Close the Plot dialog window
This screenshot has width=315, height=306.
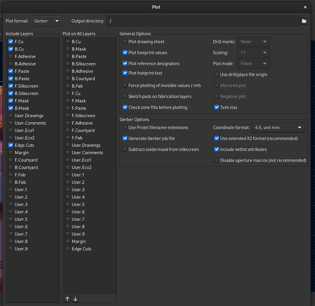[x=305, y=7]
